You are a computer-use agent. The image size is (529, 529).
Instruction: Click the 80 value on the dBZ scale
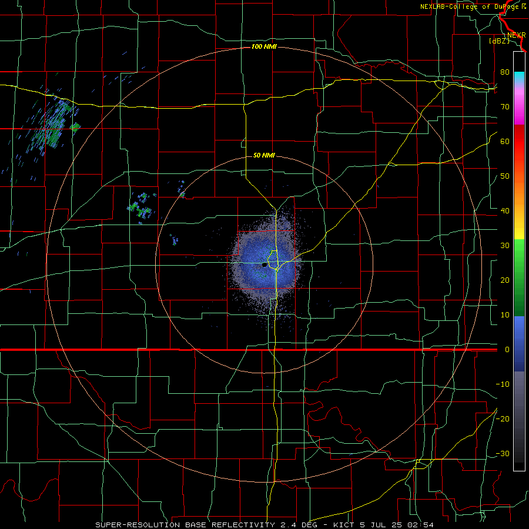click(505, 72)
